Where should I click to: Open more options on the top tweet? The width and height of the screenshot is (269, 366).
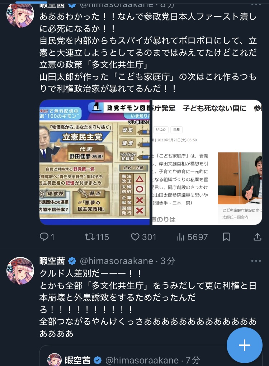[256, 3]
